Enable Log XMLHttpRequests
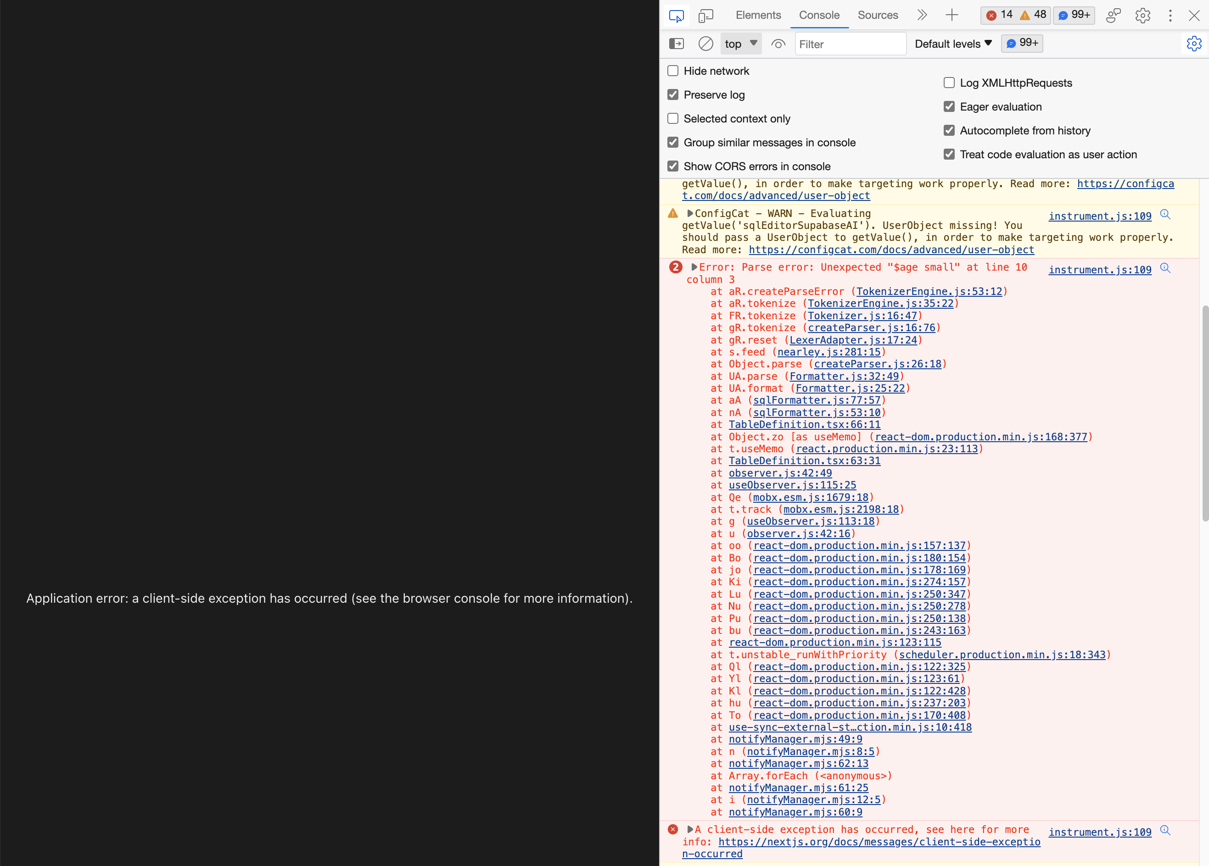 (x=949, y=83)
